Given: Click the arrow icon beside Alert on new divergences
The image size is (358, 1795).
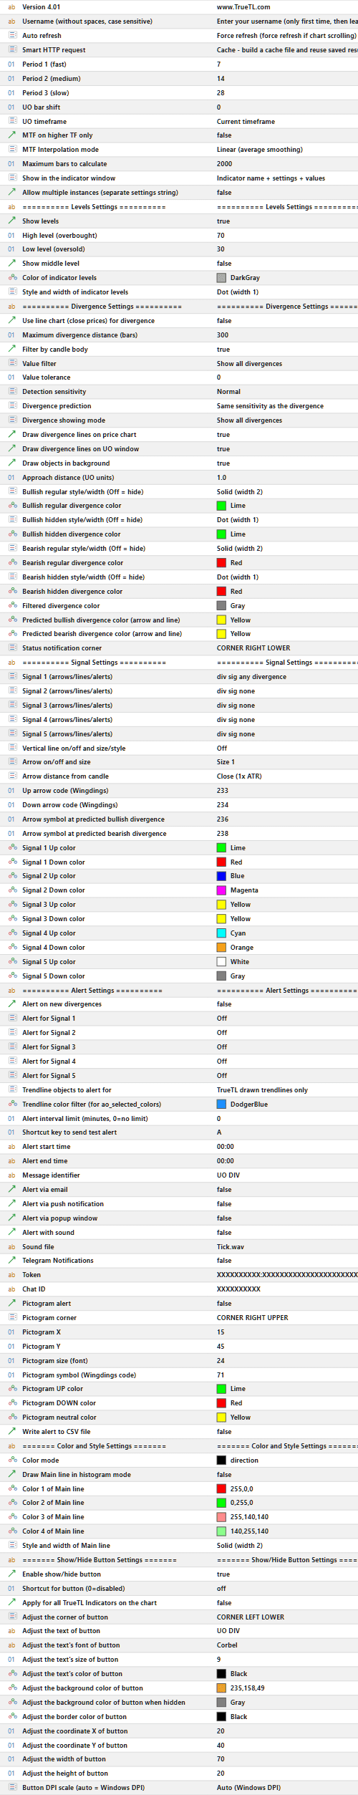Looking at the screenshot, I should [x=11, y=1004].
